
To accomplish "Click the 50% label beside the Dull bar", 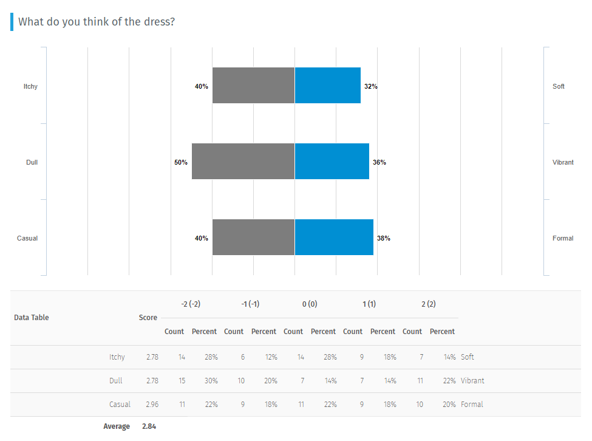I will tap(181, 162).
